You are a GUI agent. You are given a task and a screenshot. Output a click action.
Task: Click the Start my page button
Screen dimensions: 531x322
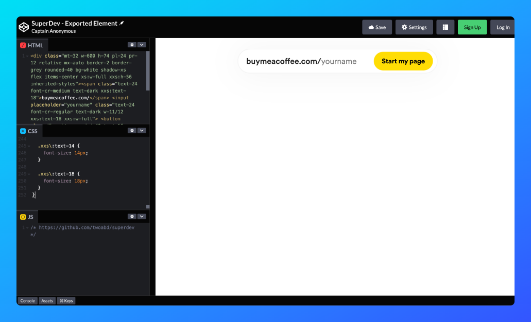pyautogui.click(x=403, y=61)
